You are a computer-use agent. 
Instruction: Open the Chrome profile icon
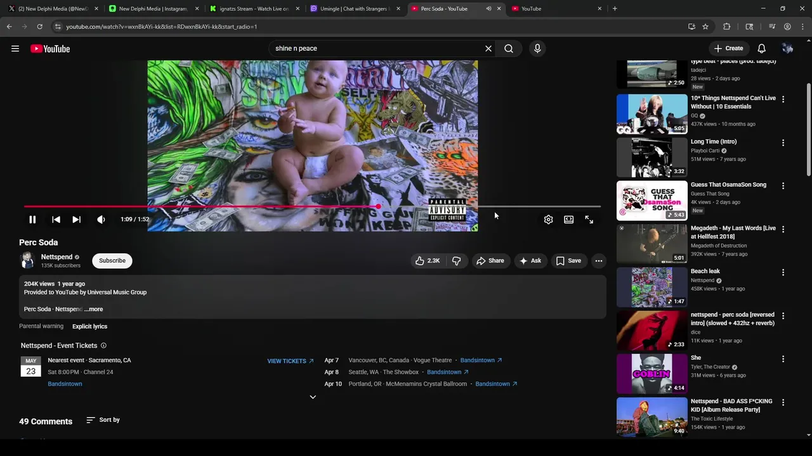pyautogui.click(x=787, y=27)
